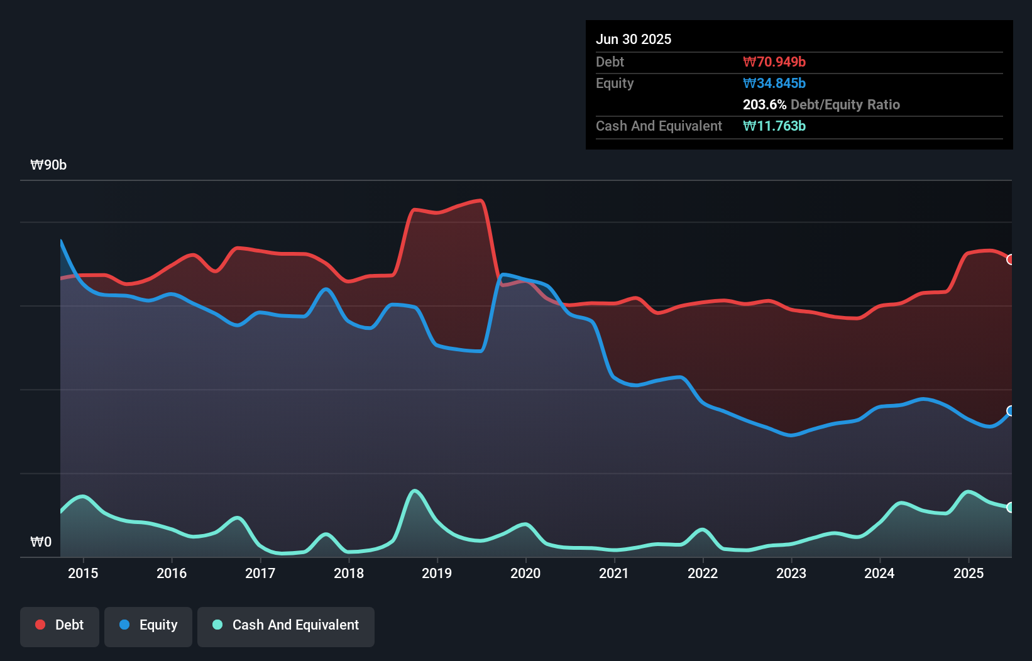Image resolution: width=1032 pixels, height=661 pixels.
Task: Click the ₩90b y-axis label
Action: tap(48, 165)
